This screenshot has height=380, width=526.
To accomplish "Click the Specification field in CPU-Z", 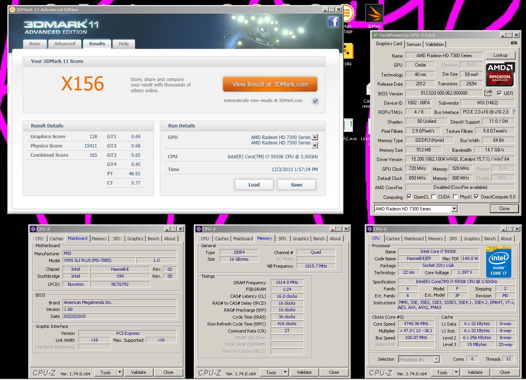I will tap(456, 282).
